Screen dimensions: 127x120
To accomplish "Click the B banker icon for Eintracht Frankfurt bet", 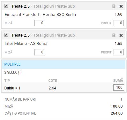I will coord(114,6).
